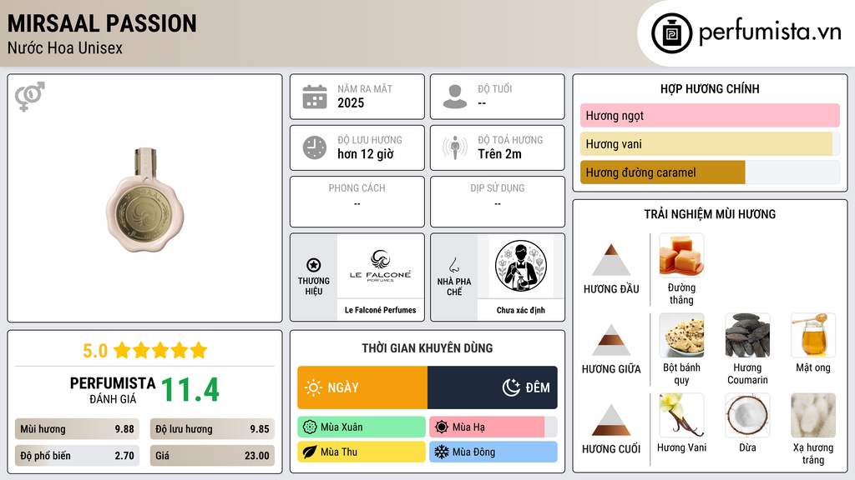Click the Độ lưu hương 9.85 score bar

pos(212,429)
